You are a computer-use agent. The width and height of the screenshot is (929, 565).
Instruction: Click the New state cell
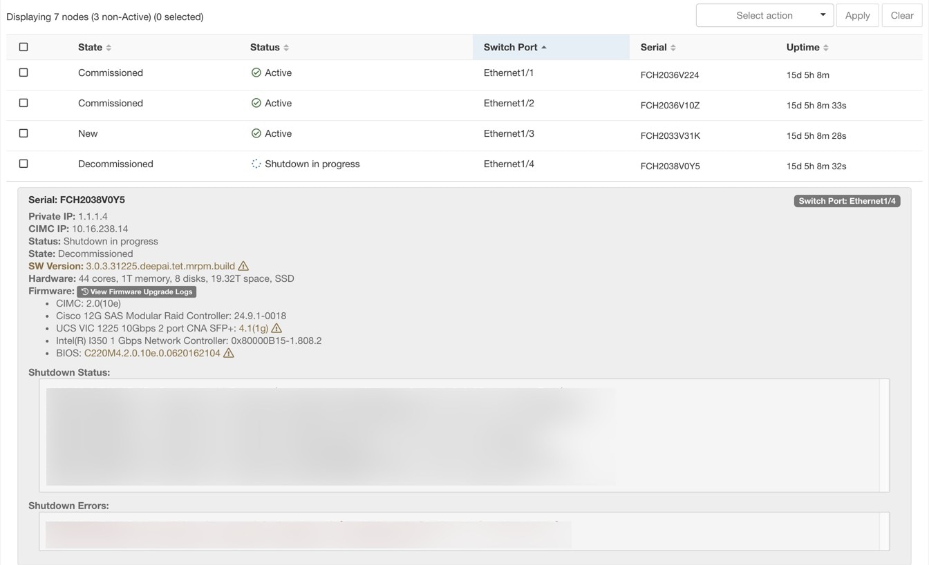pyautogui.click(x=88, y=133)
